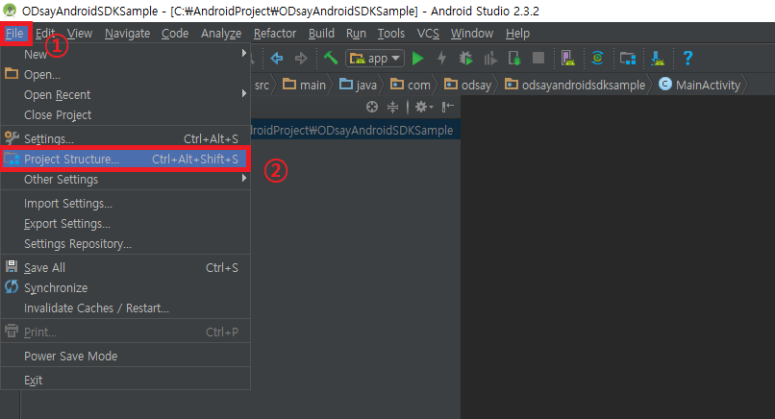Click the Print... menu item
Viewport: 775px width, 419px height.
tap(126, 333)
